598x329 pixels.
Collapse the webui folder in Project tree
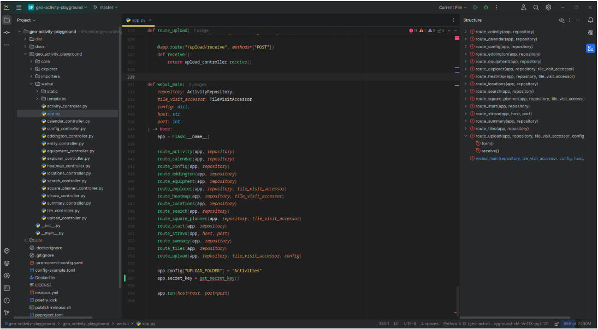click(x=32, y=84)
